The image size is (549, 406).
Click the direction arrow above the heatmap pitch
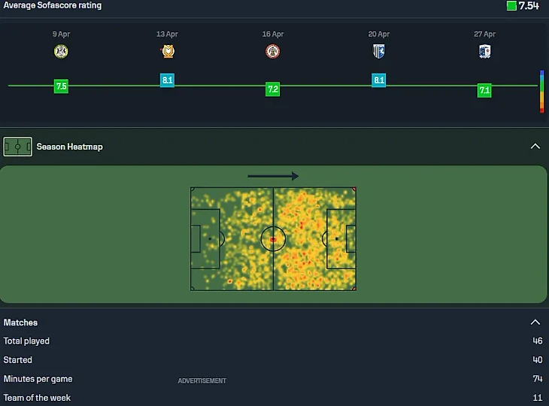273,176
